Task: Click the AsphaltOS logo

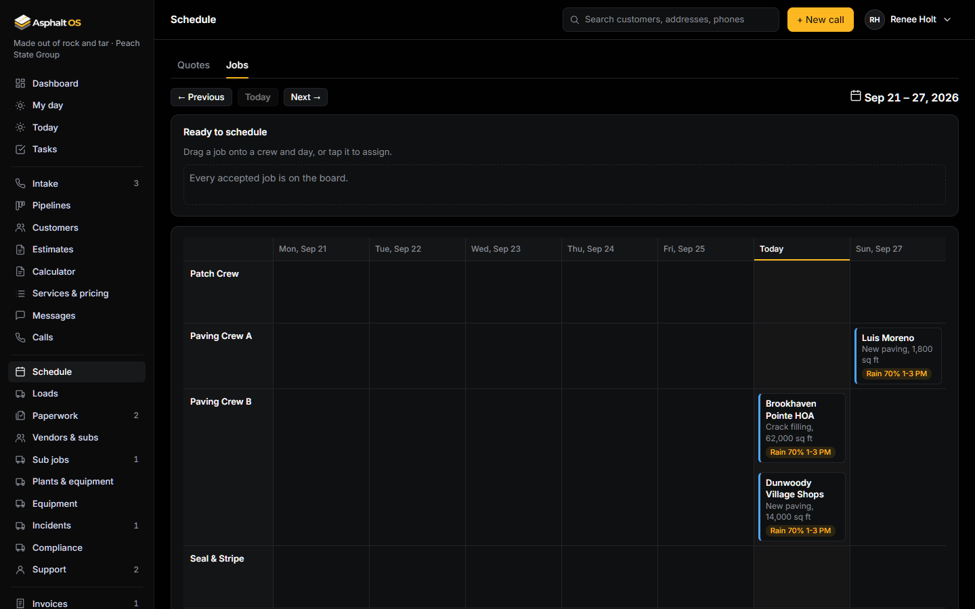Action: tap(47, 22)
